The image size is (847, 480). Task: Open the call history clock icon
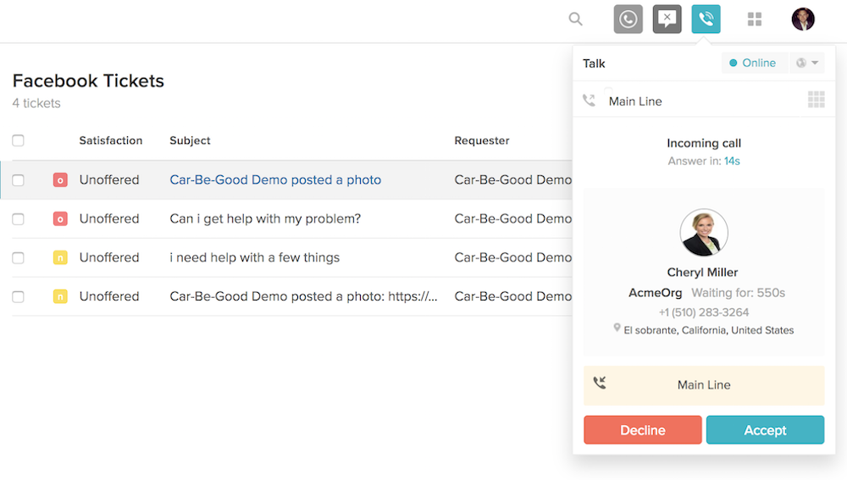(x=628, y=19)
